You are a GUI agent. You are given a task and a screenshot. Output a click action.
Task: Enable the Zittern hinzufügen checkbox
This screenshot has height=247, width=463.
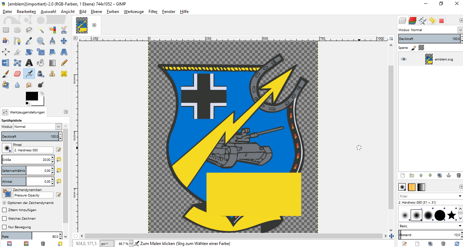(x=4, y=210)
